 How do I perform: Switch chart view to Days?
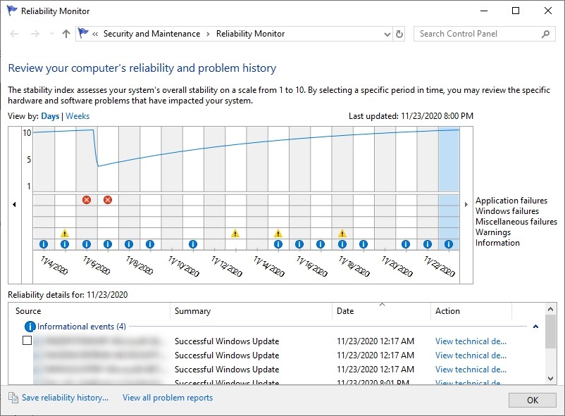(x=50, y=116)
